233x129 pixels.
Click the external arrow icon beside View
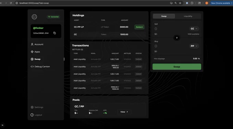[x=127, y=112]
